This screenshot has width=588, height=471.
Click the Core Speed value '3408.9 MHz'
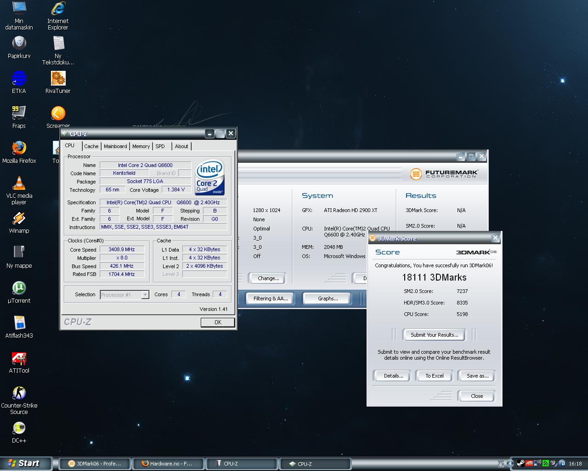click(121, 250)
